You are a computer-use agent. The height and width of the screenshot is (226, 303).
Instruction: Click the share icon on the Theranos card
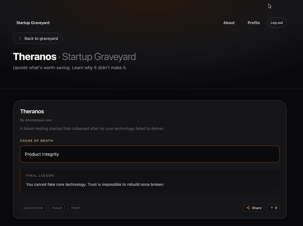248,208
